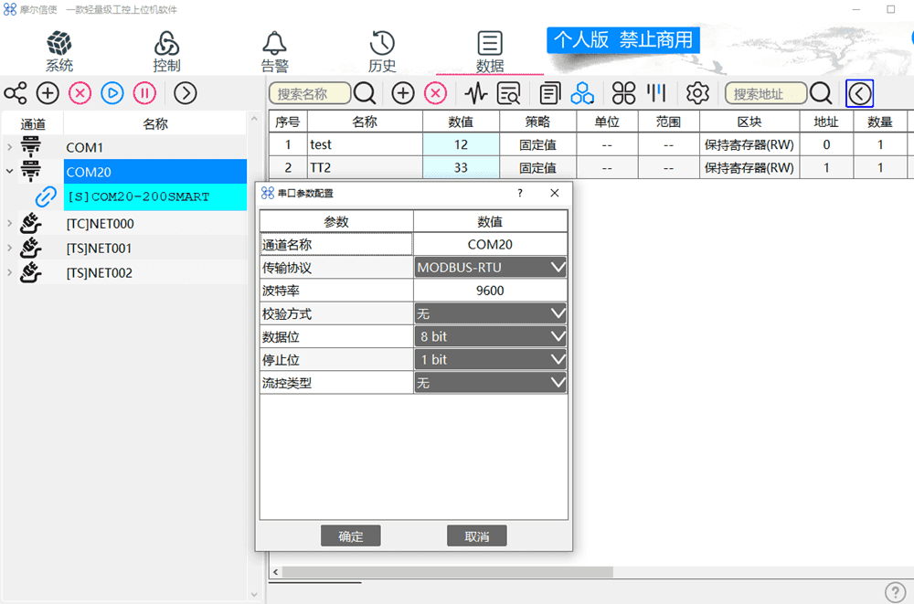Click the blue hexagon cluster icon
The width and height of the screenshot is (914, 604).
pos(582,93)
